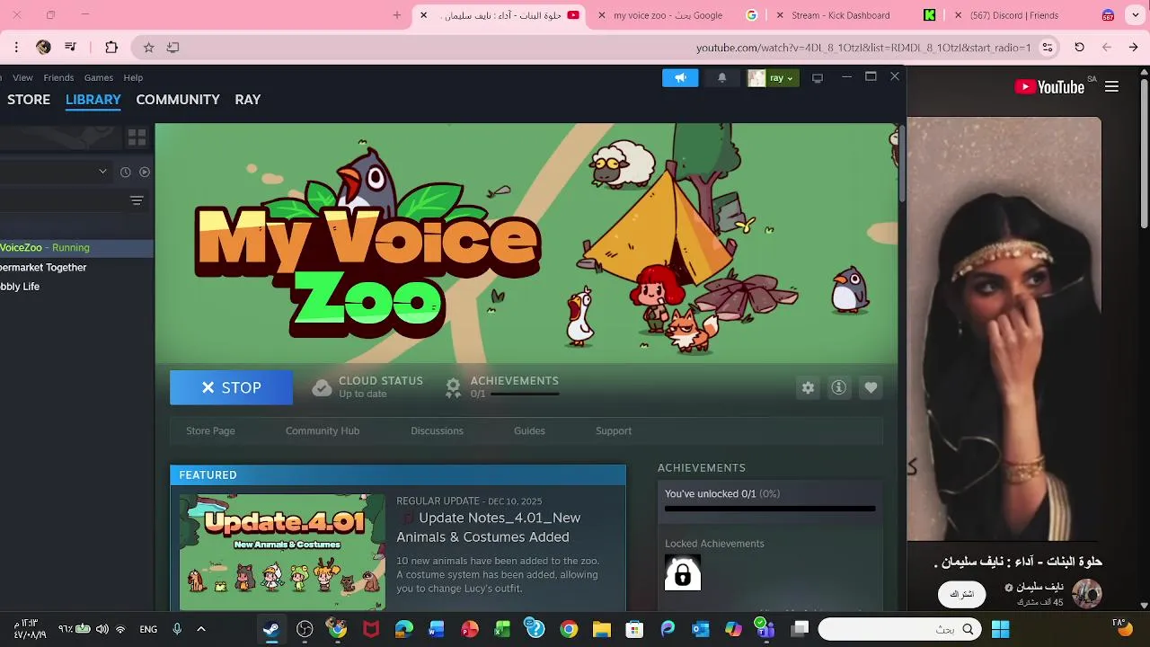This screenshot has height=647, width=1150.
Task: Click achievements unlocked progress bar
Action: [x=770, y=509]
